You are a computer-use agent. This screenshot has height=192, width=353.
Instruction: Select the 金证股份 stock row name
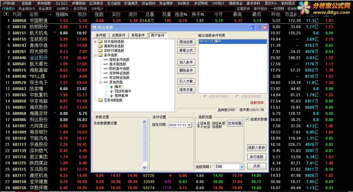39,58
